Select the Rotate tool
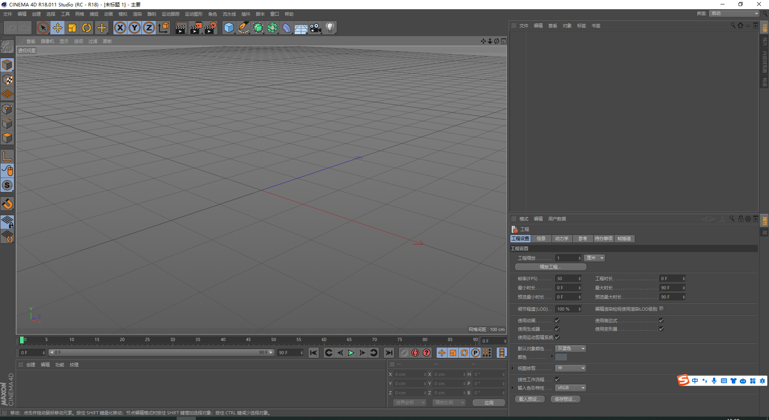 (86, 27)
